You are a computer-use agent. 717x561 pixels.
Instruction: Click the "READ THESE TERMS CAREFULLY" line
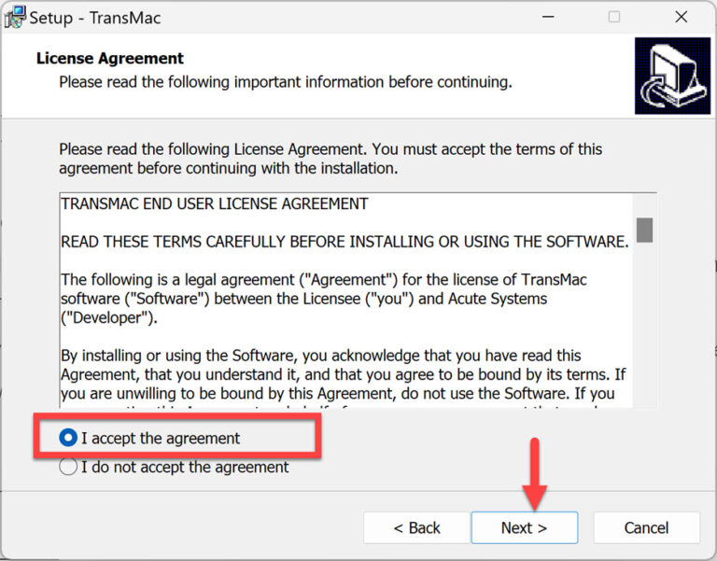pyautogui.click(x=345, y=242)
